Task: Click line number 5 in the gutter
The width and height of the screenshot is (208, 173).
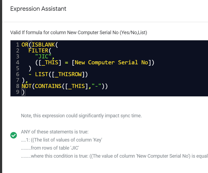Action: click(18, 68)
